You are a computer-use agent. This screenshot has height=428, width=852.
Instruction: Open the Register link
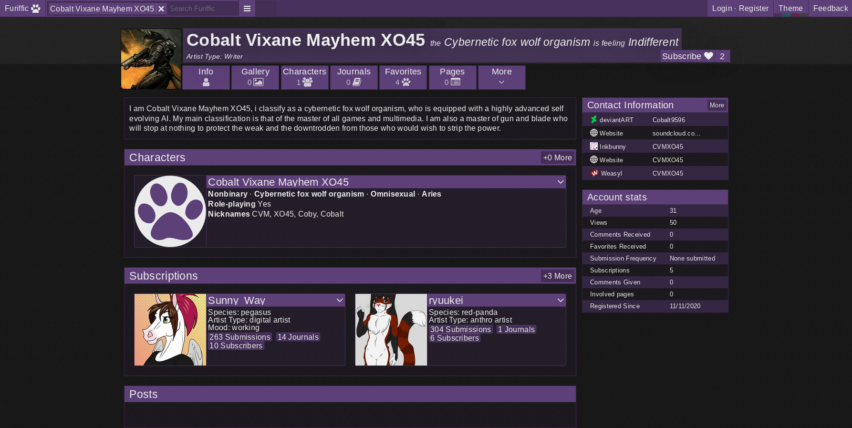click(753, 8)
